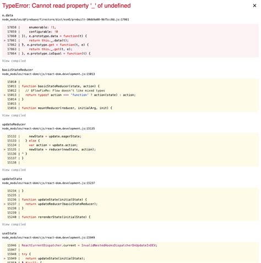Viewport: 261px width, 263px height.
Task: Click line 15134 var action assignment
Action: point(53,145)
